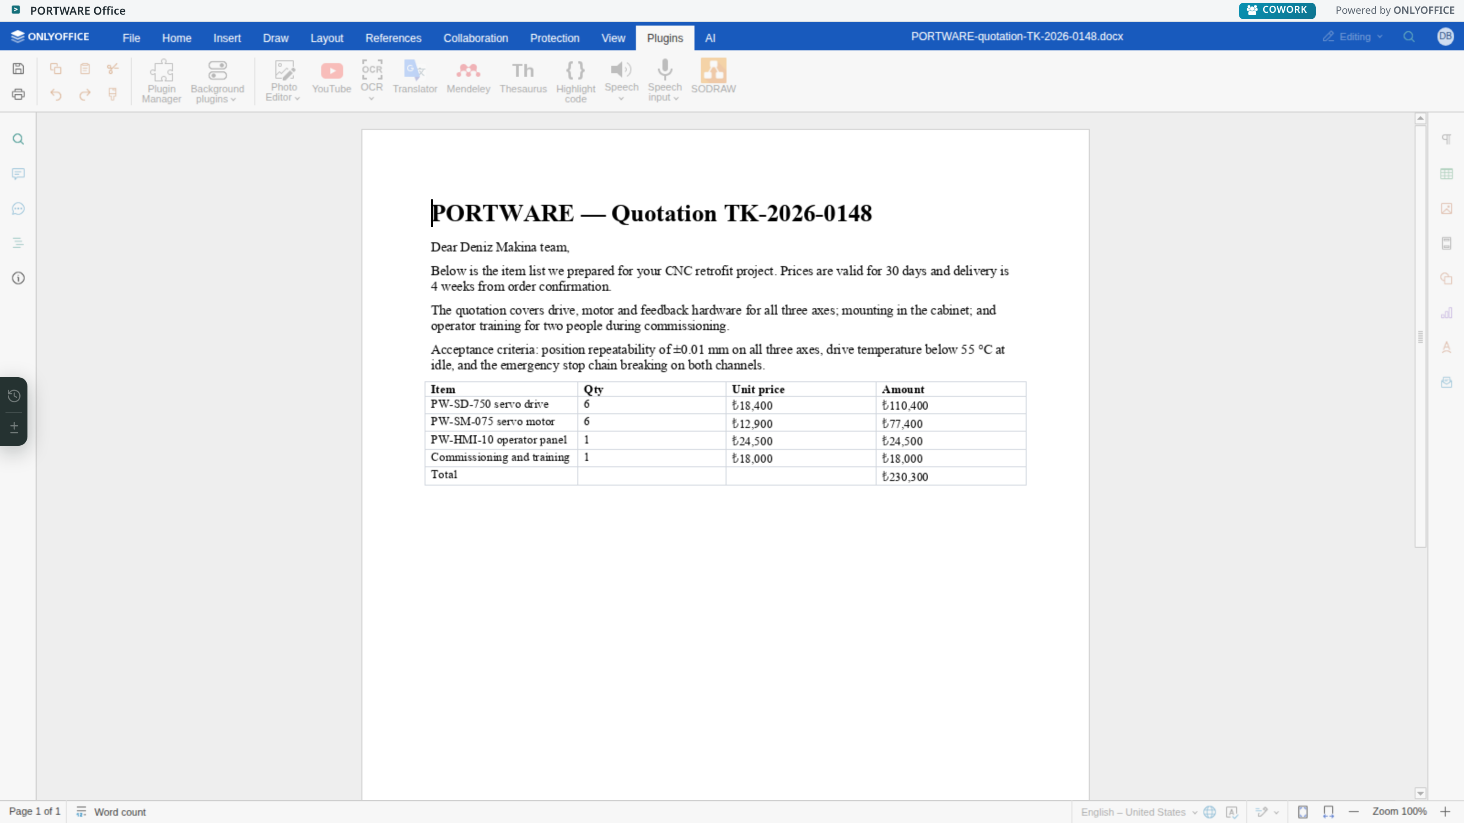Click the zoom in plus button

(1445, 812)
